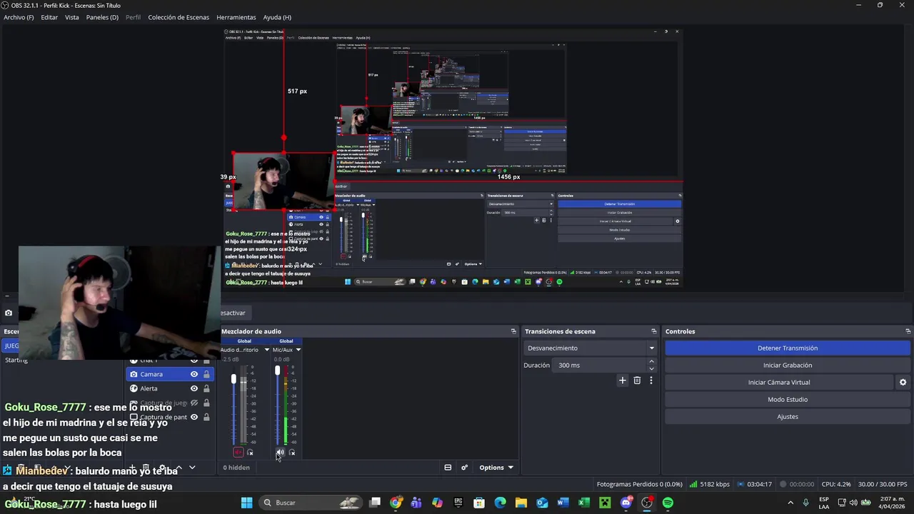
Task: Open Minecraft from the taskbar
Action: (x=605, y=503)
